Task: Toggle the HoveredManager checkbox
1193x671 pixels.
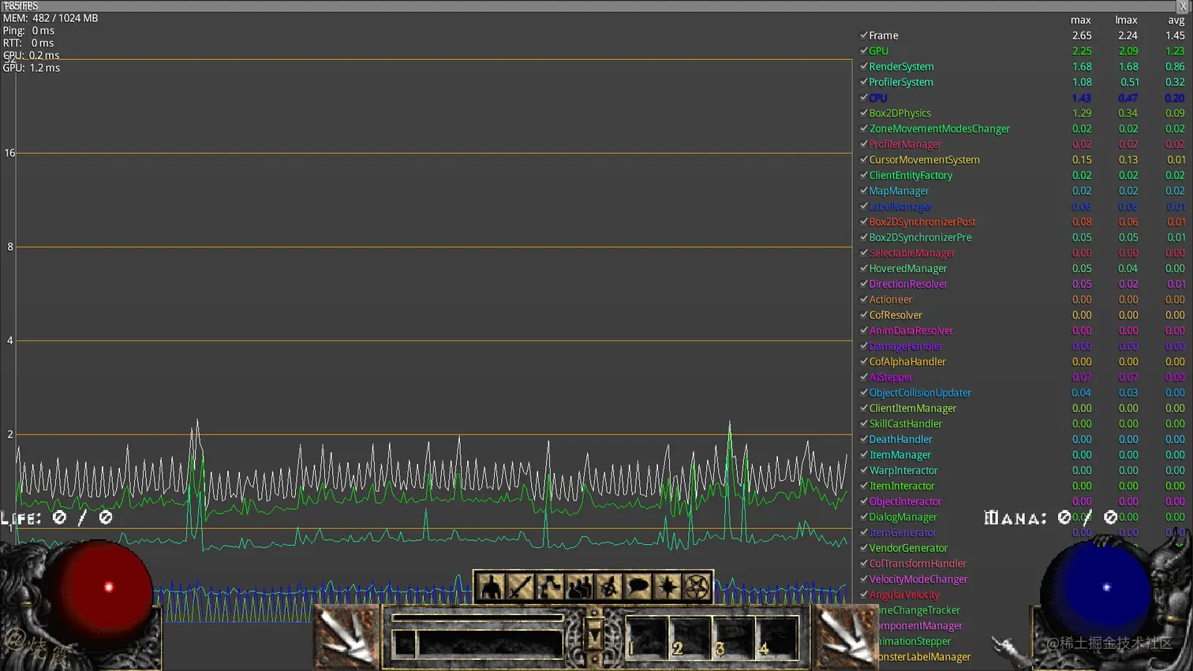Action: (x=864, y=268)
